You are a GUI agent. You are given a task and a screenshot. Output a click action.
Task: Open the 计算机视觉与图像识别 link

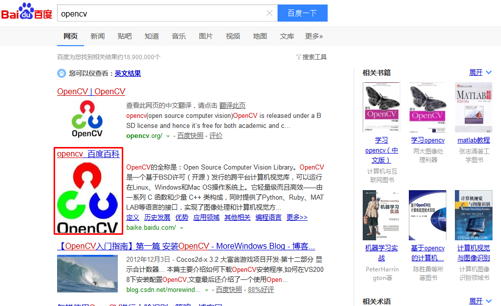point(473,253)
